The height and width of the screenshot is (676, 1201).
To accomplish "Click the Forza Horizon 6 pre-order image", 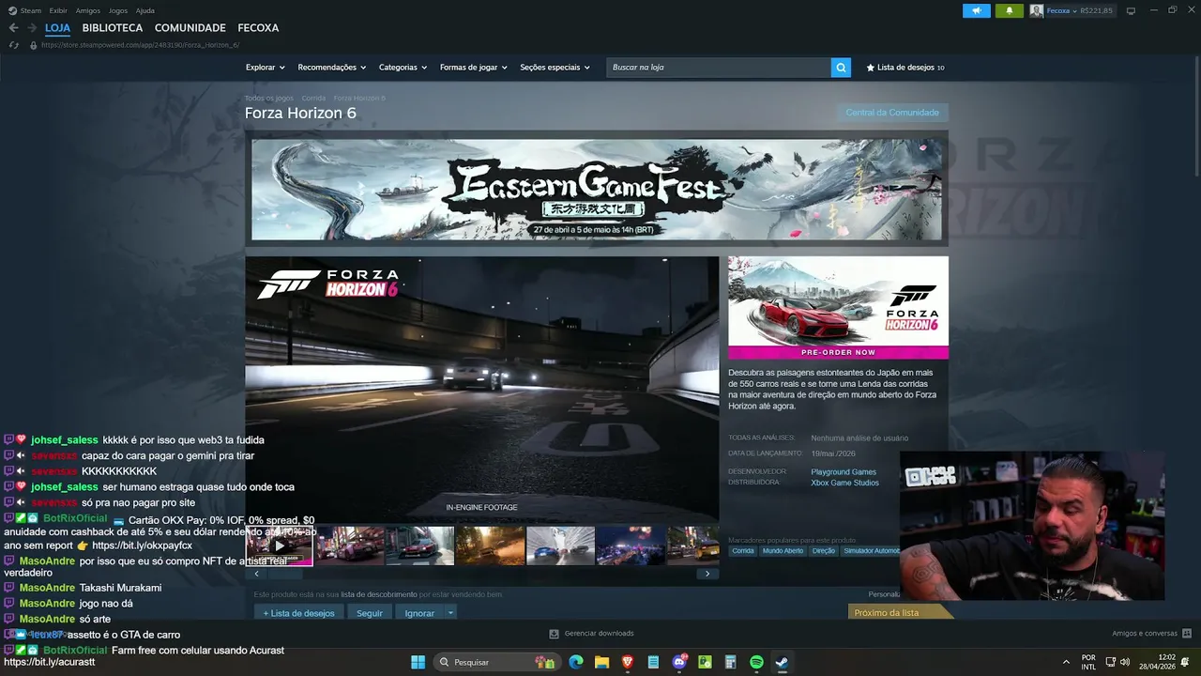I will [838, 307].
